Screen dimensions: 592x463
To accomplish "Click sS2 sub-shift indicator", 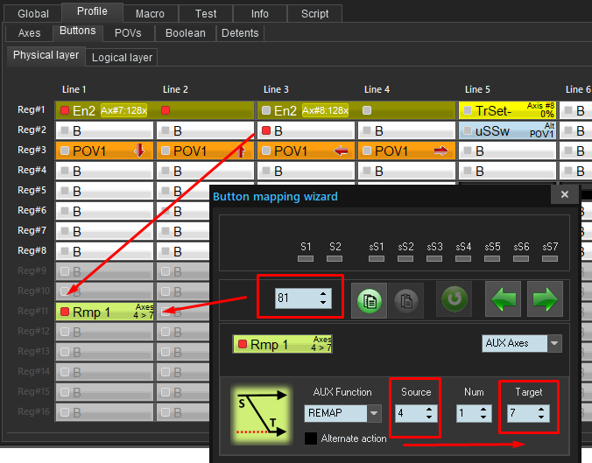I will click(x=405, y=258).
